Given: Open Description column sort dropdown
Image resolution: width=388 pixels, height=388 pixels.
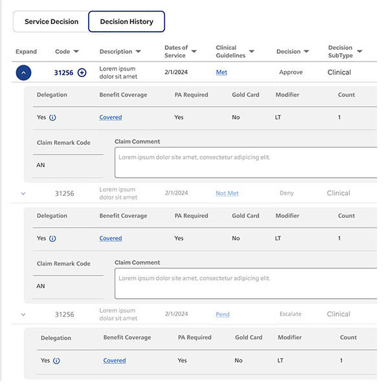Looking at the screenshot, I should coord(138,52).
